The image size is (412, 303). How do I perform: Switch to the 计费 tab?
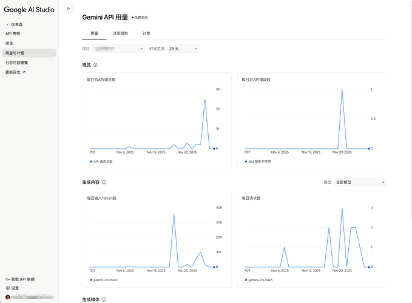[x=146, y=33]
